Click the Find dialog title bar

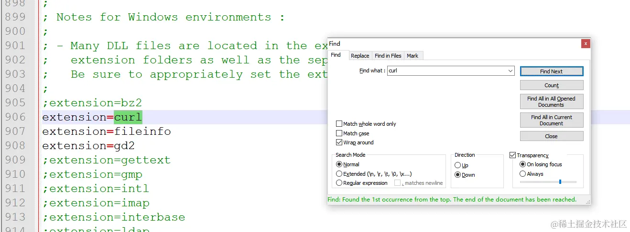pyautogui.click(x=454, y=44)
